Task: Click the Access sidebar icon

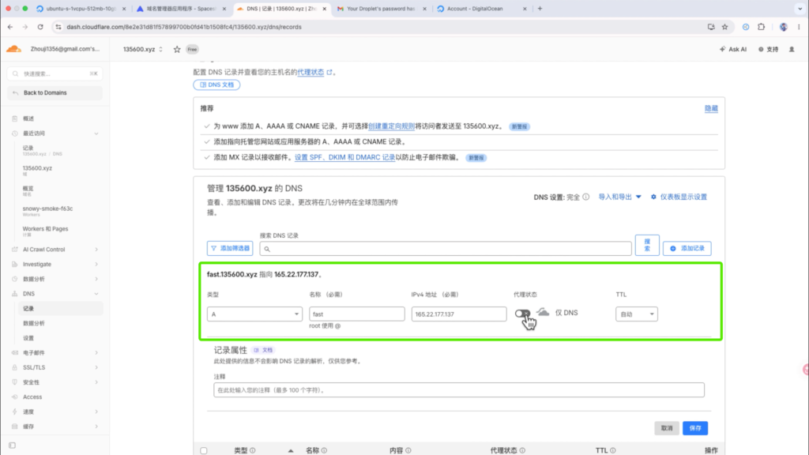Action: [x=14, y=397]
